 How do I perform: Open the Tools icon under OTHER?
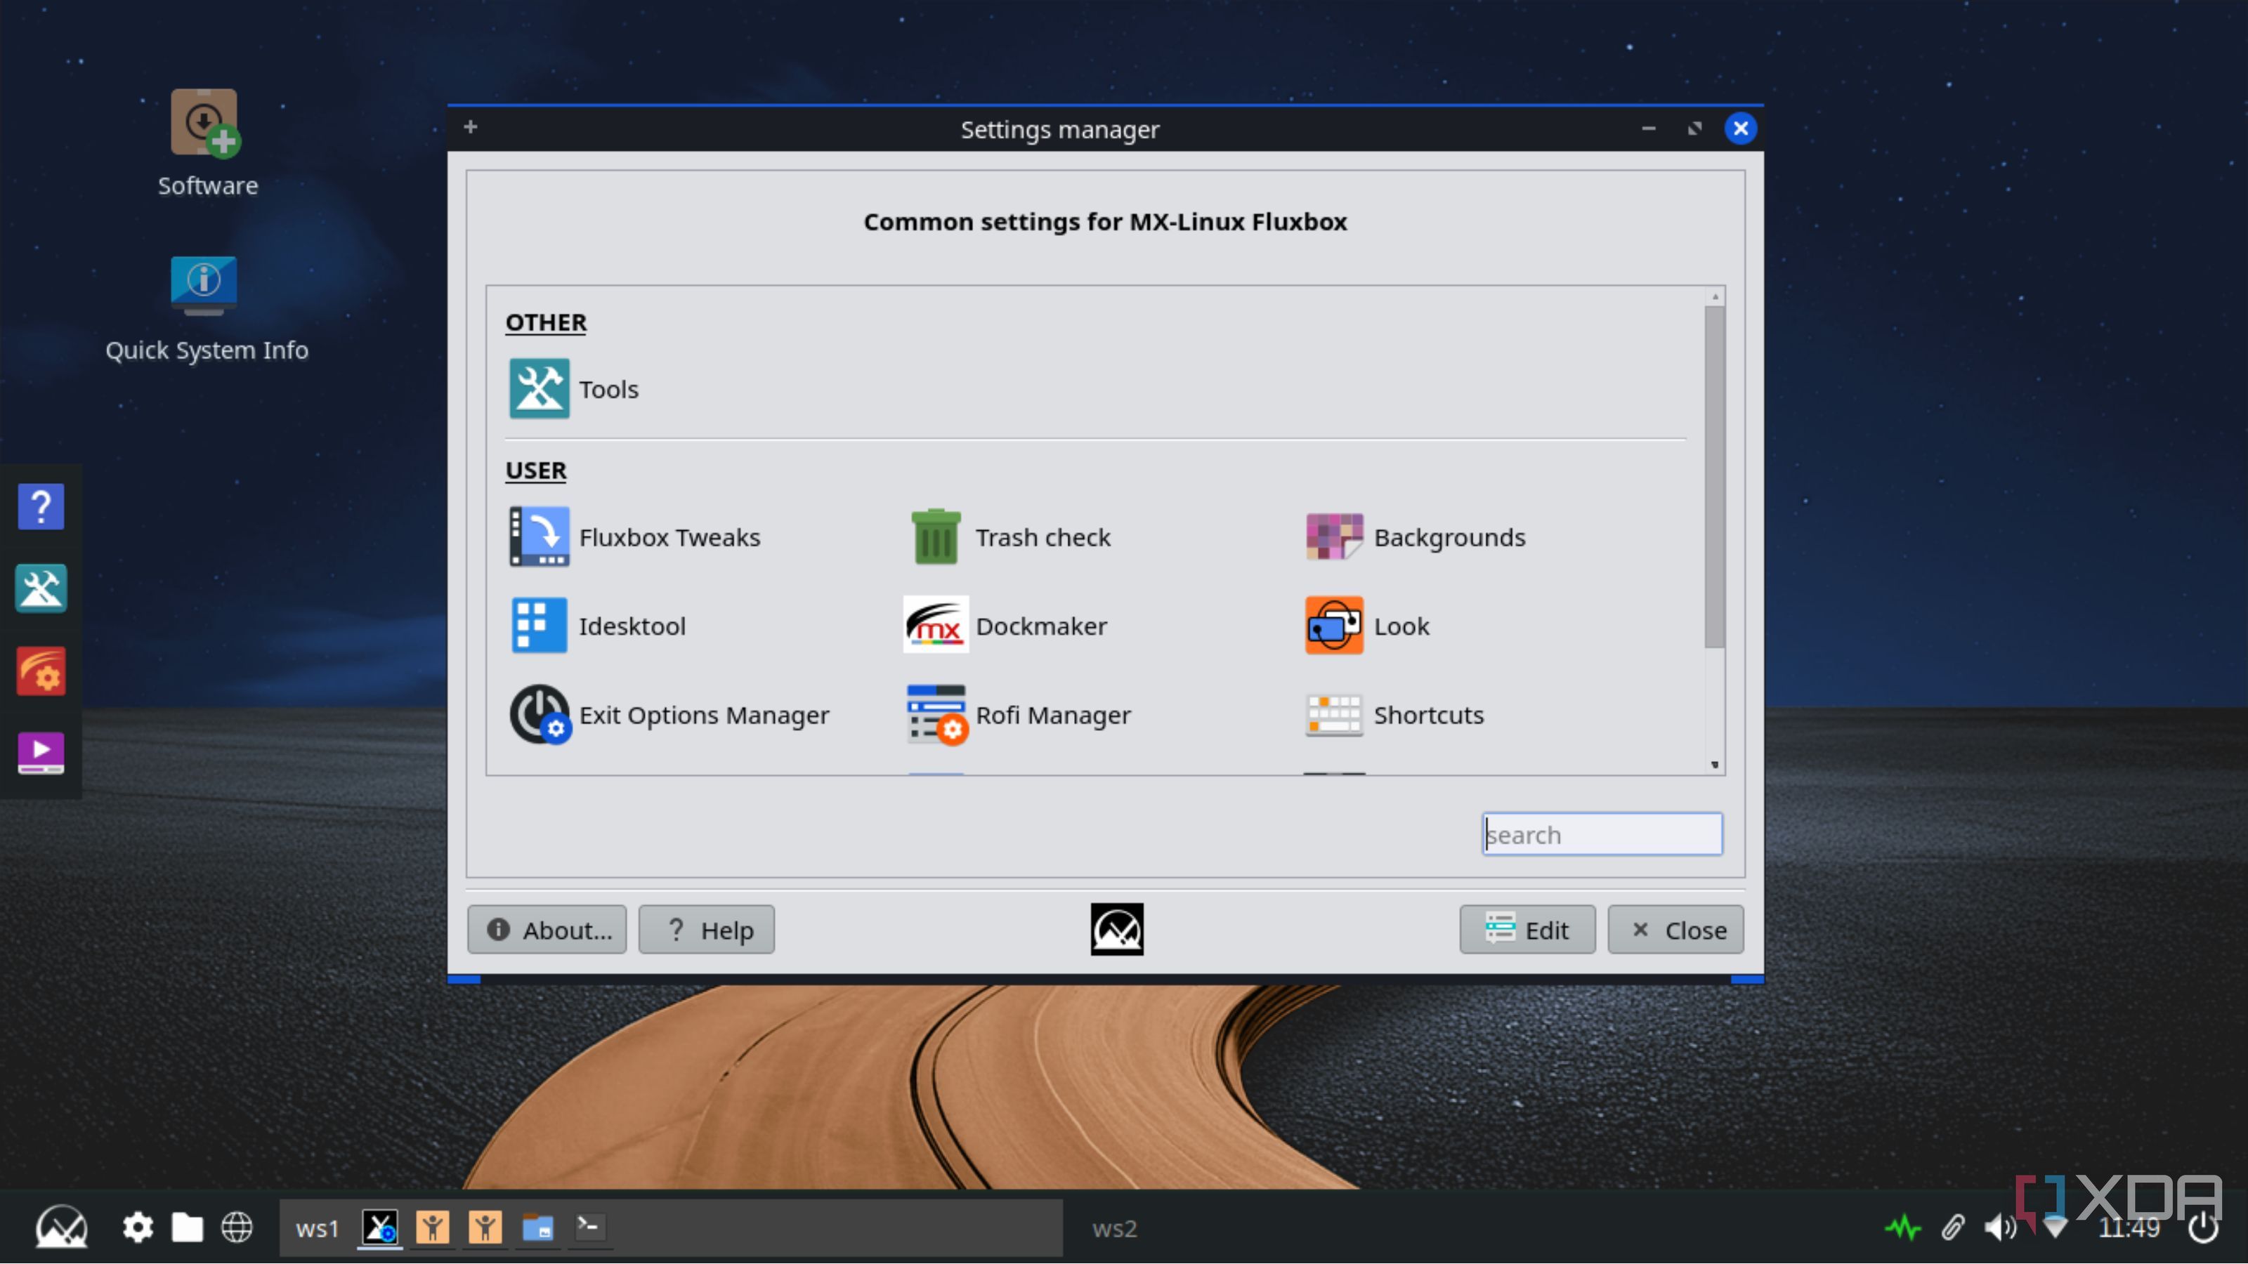(540, 389)
